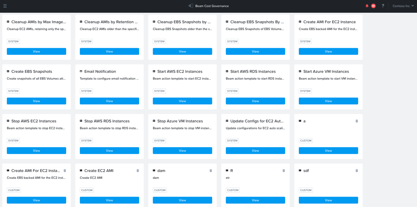Click 'Template to configure email notification' description

pyautogui.click(x=109, y=79)
